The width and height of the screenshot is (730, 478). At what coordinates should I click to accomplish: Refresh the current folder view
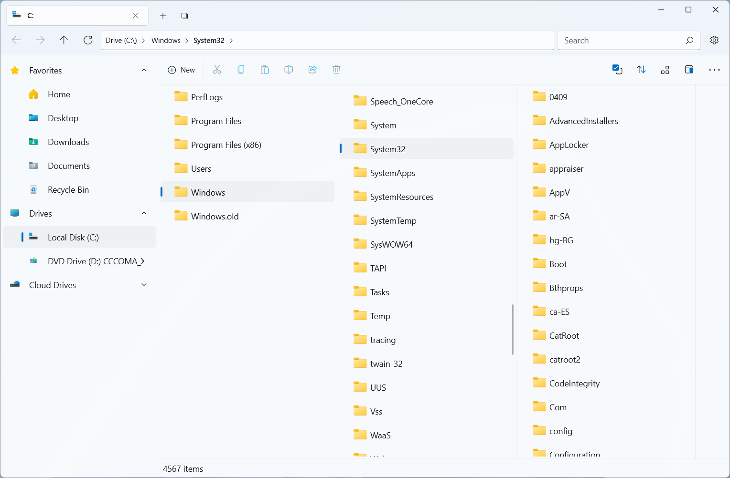pyautogui.click(x=88, y=41)
